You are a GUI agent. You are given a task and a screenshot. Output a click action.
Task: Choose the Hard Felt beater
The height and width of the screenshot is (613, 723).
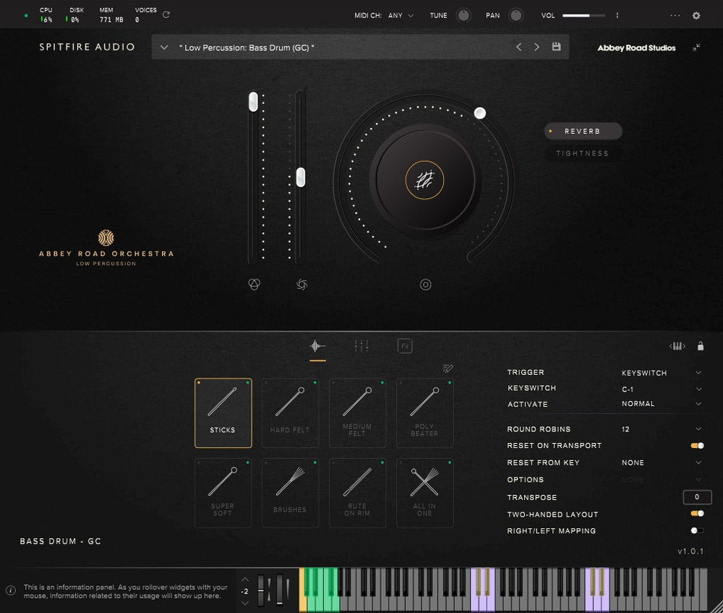(290, 413)
